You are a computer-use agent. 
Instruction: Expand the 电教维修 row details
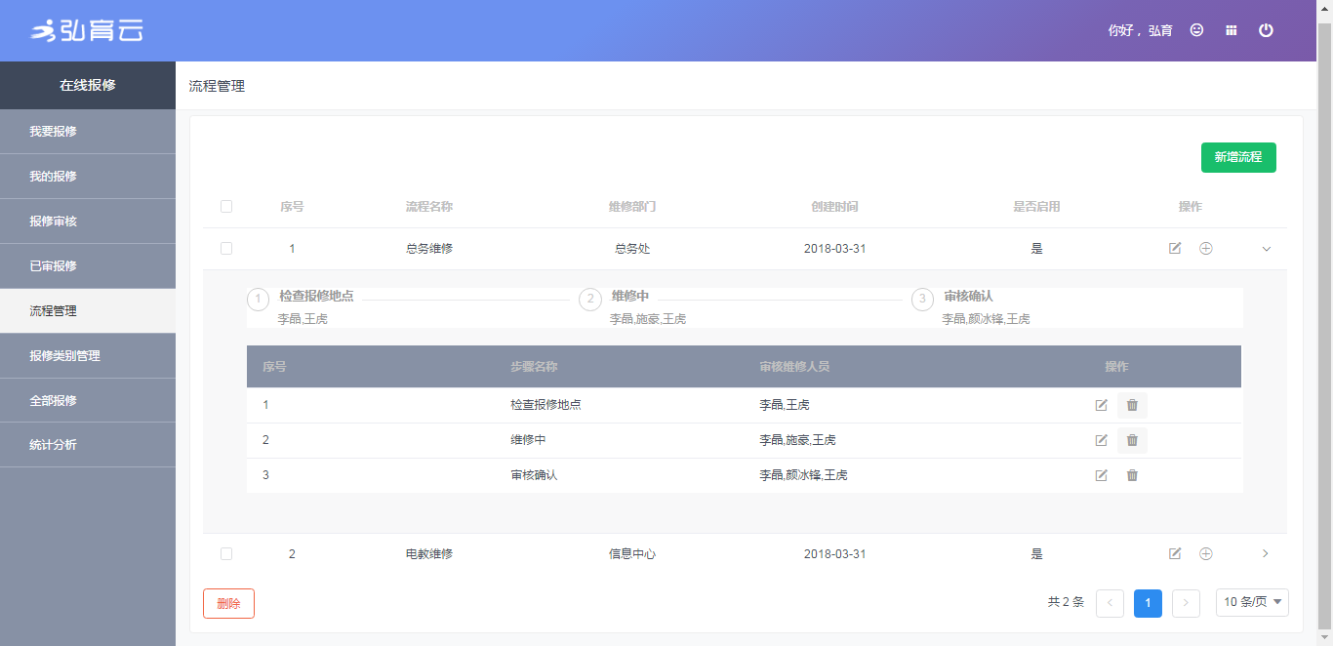click(x=1266, y=554)
